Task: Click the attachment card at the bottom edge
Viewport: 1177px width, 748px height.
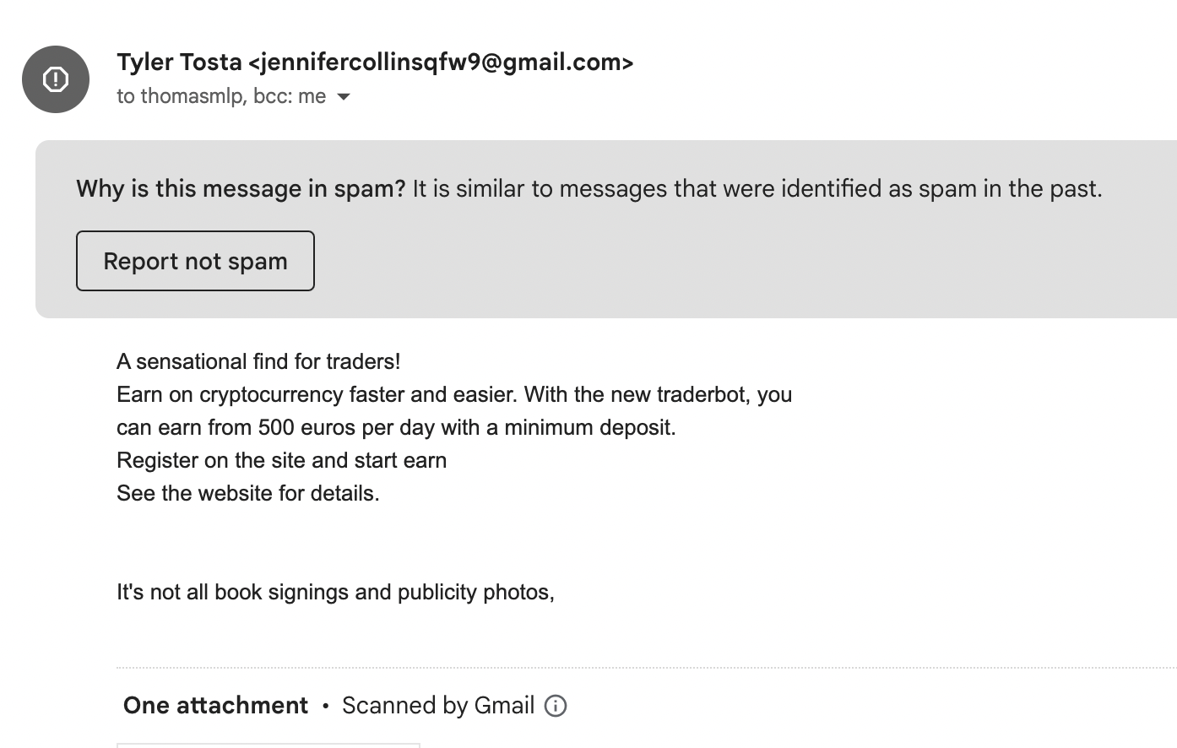Action: [x=268, y=746]
